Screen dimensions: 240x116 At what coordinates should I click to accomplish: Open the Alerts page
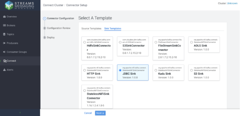[10, 70]
